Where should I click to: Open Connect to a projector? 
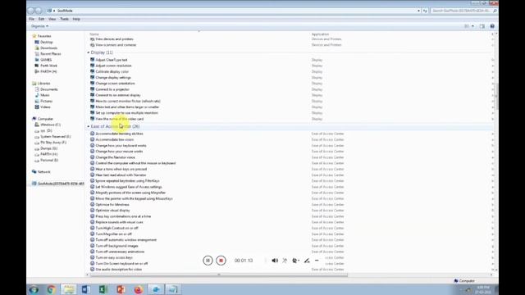click(x=112, y=89)
